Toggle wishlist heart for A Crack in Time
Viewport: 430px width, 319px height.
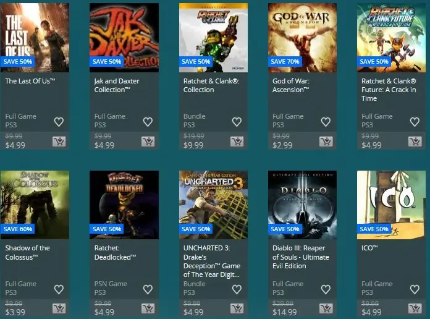tap(415, 122)
